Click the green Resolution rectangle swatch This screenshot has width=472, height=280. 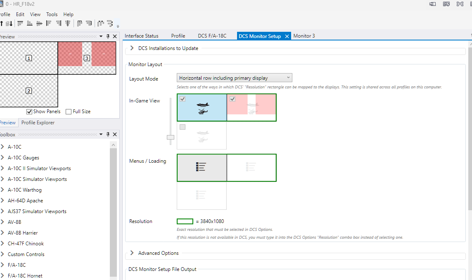click(x=185, y=222)
